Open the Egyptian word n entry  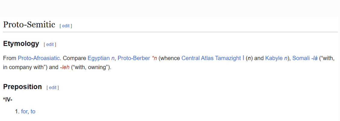point(113,58)
